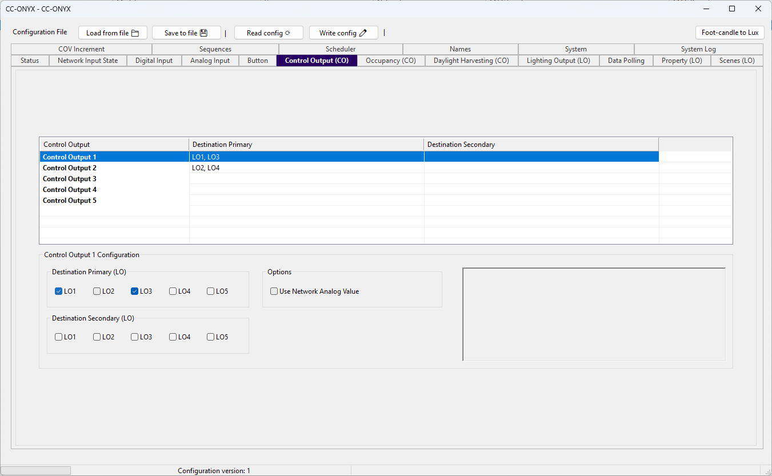Select Control Output 3 row

349,179
